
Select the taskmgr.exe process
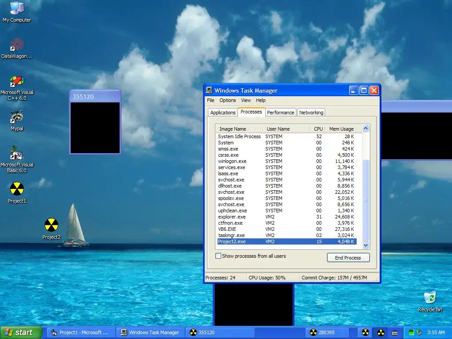(286, 236)
